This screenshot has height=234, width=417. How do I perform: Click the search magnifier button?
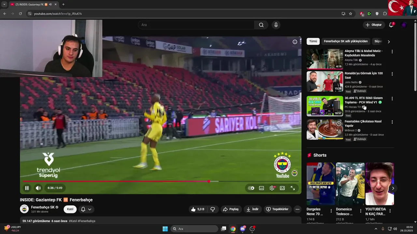pyautogui.click(x=261, y=25)
